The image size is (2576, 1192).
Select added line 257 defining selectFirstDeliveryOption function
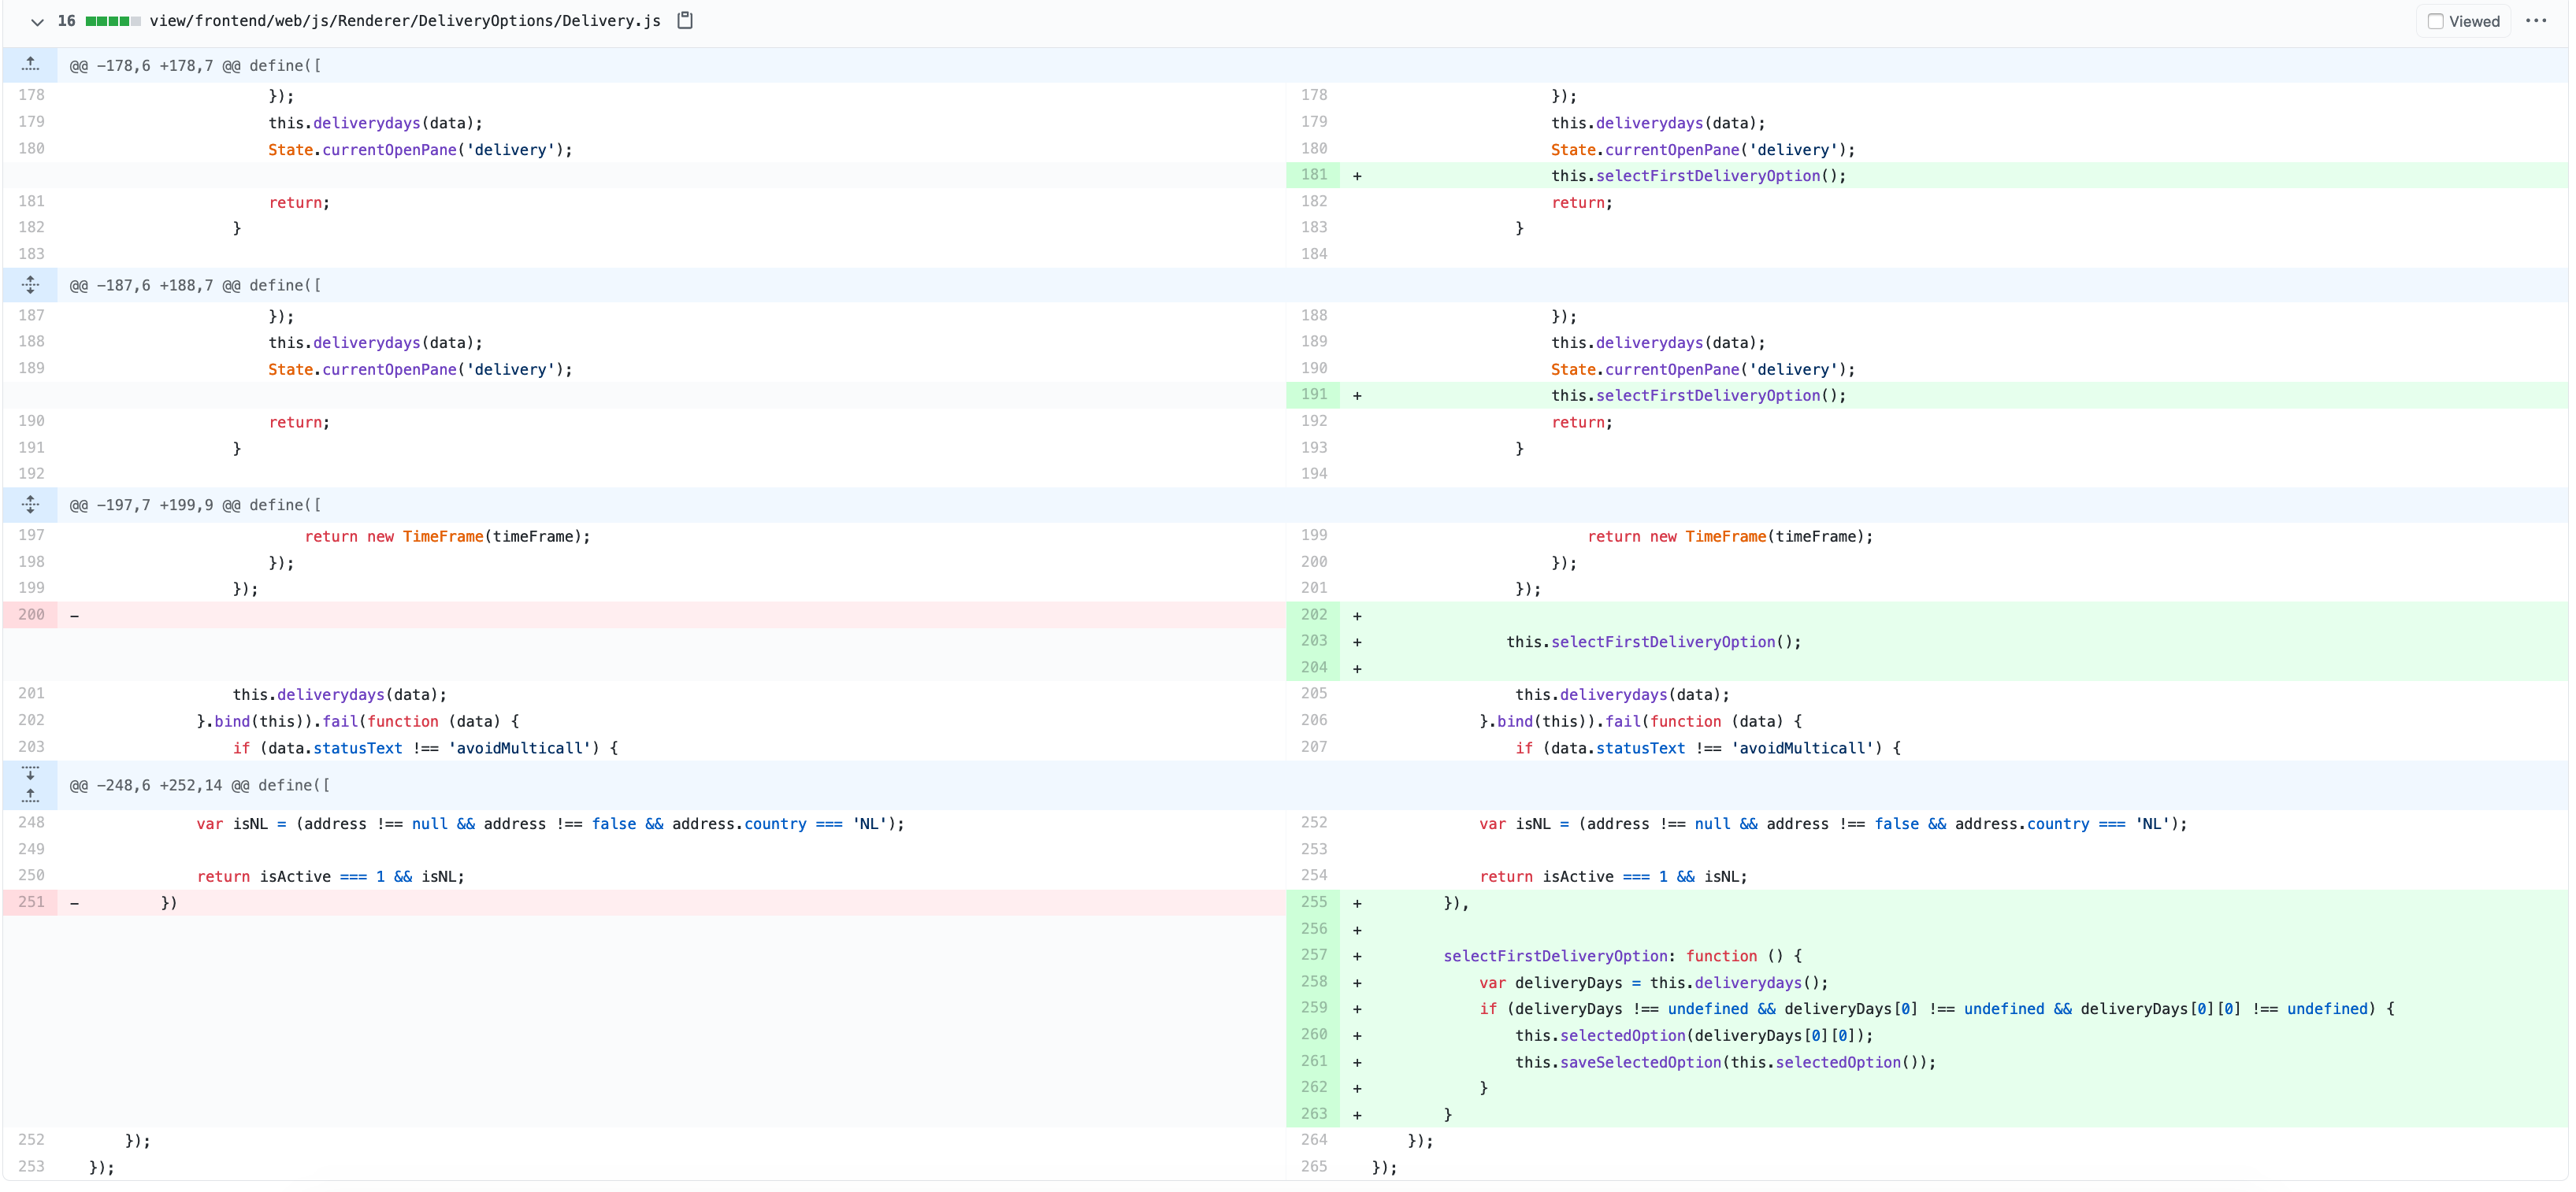1314,955
